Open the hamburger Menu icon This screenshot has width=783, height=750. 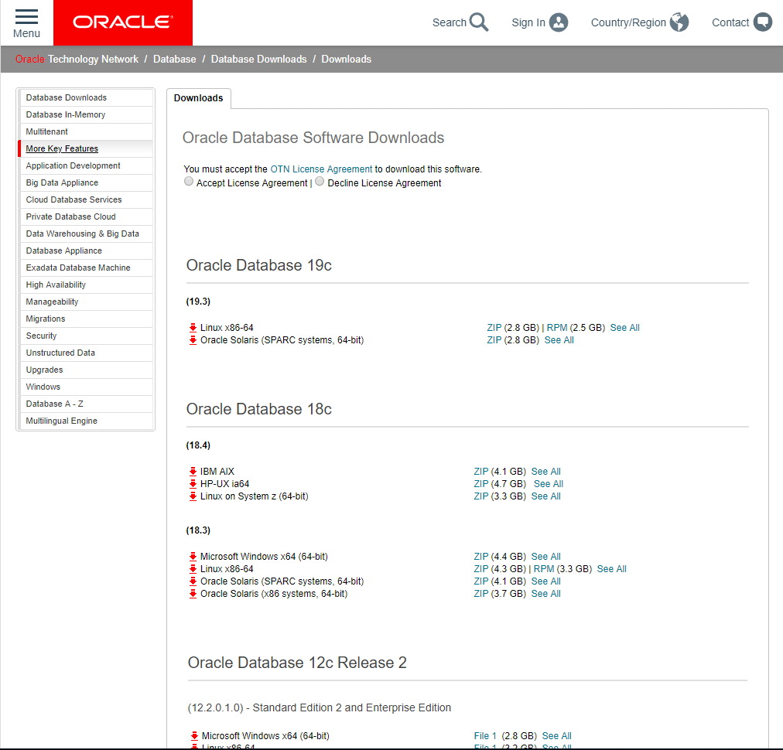pos(26,16)
